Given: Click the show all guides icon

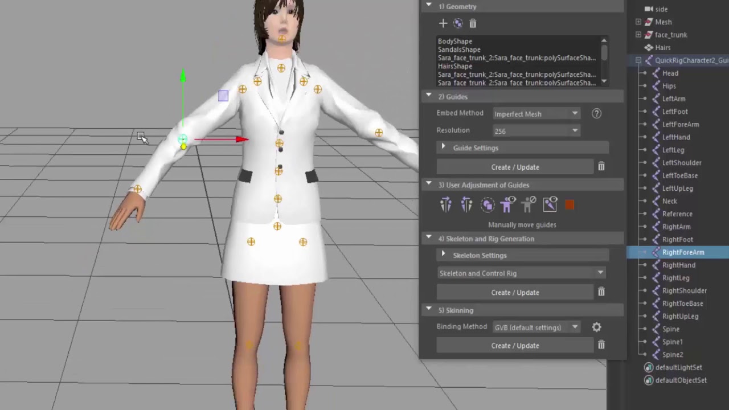Looking at the screenshot, I should [x=507, y=204].
